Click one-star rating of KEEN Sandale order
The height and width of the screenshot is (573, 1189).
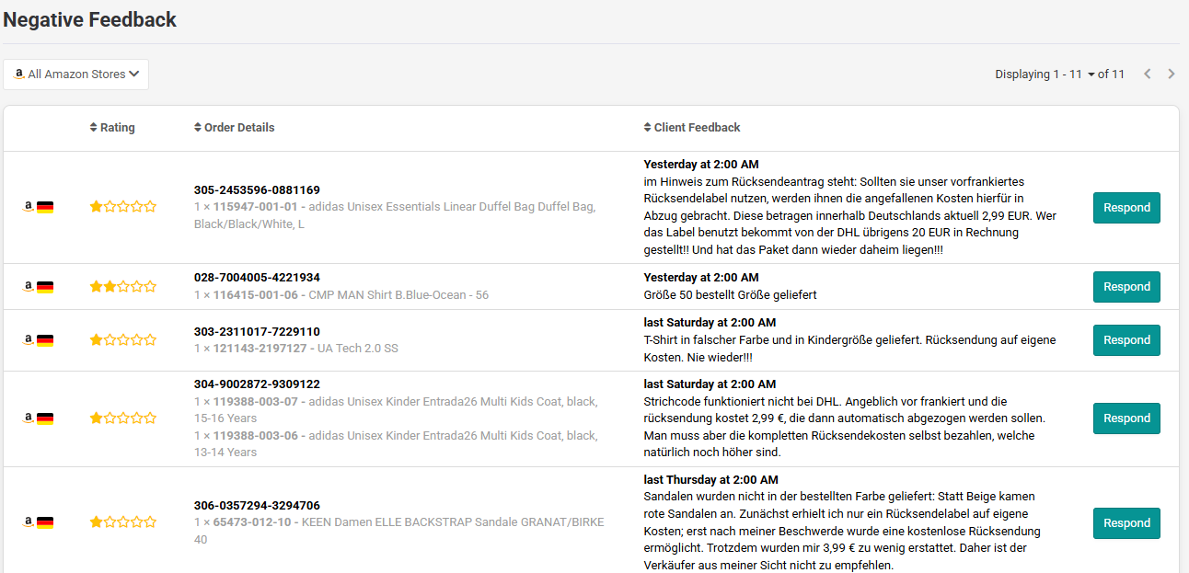[x=122, y=522]
